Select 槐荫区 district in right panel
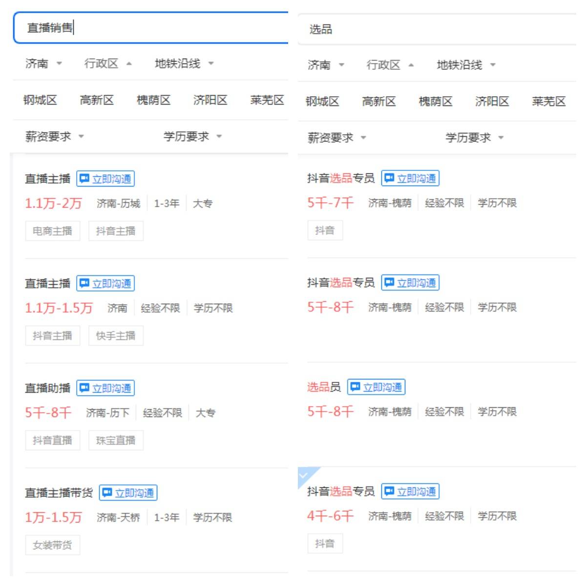Viewport: 586px width, 586px height. coord(435,102)
